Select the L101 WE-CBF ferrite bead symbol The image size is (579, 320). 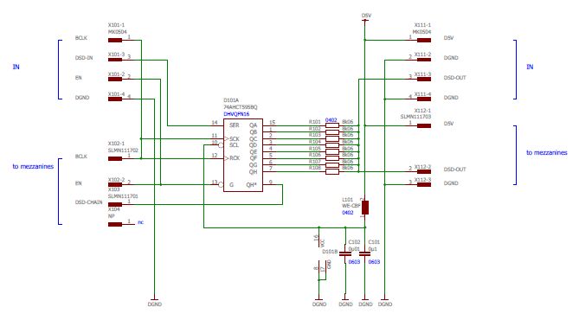[365, 208]
